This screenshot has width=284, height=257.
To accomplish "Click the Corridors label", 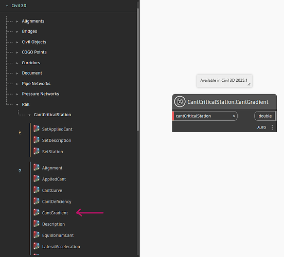I will 31,63.
